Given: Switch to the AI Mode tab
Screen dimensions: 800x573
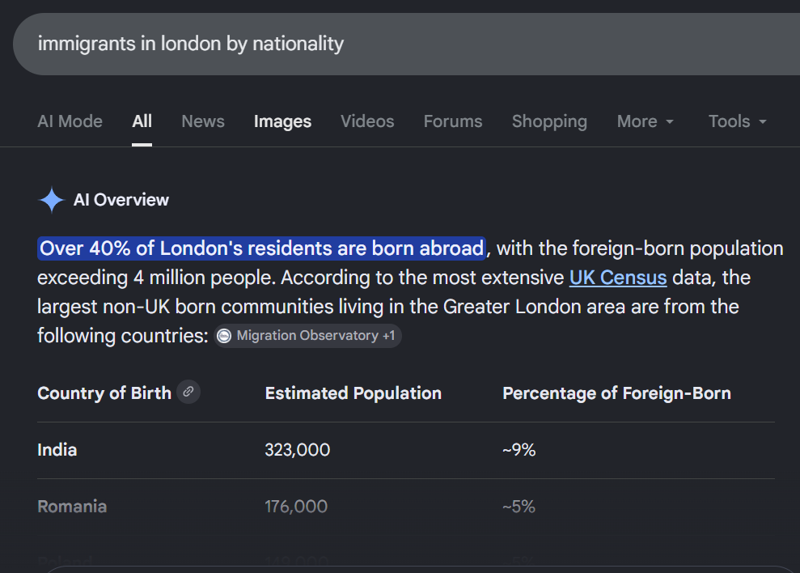Looking at the screenshot, I should (x=70, y=121).
